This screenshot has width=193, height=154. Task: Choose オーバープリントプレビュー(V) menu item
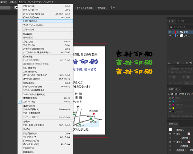[45, 14]
